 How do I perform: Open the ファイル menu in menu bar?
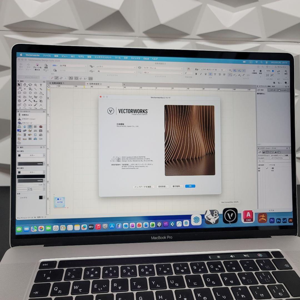[47, 56]
